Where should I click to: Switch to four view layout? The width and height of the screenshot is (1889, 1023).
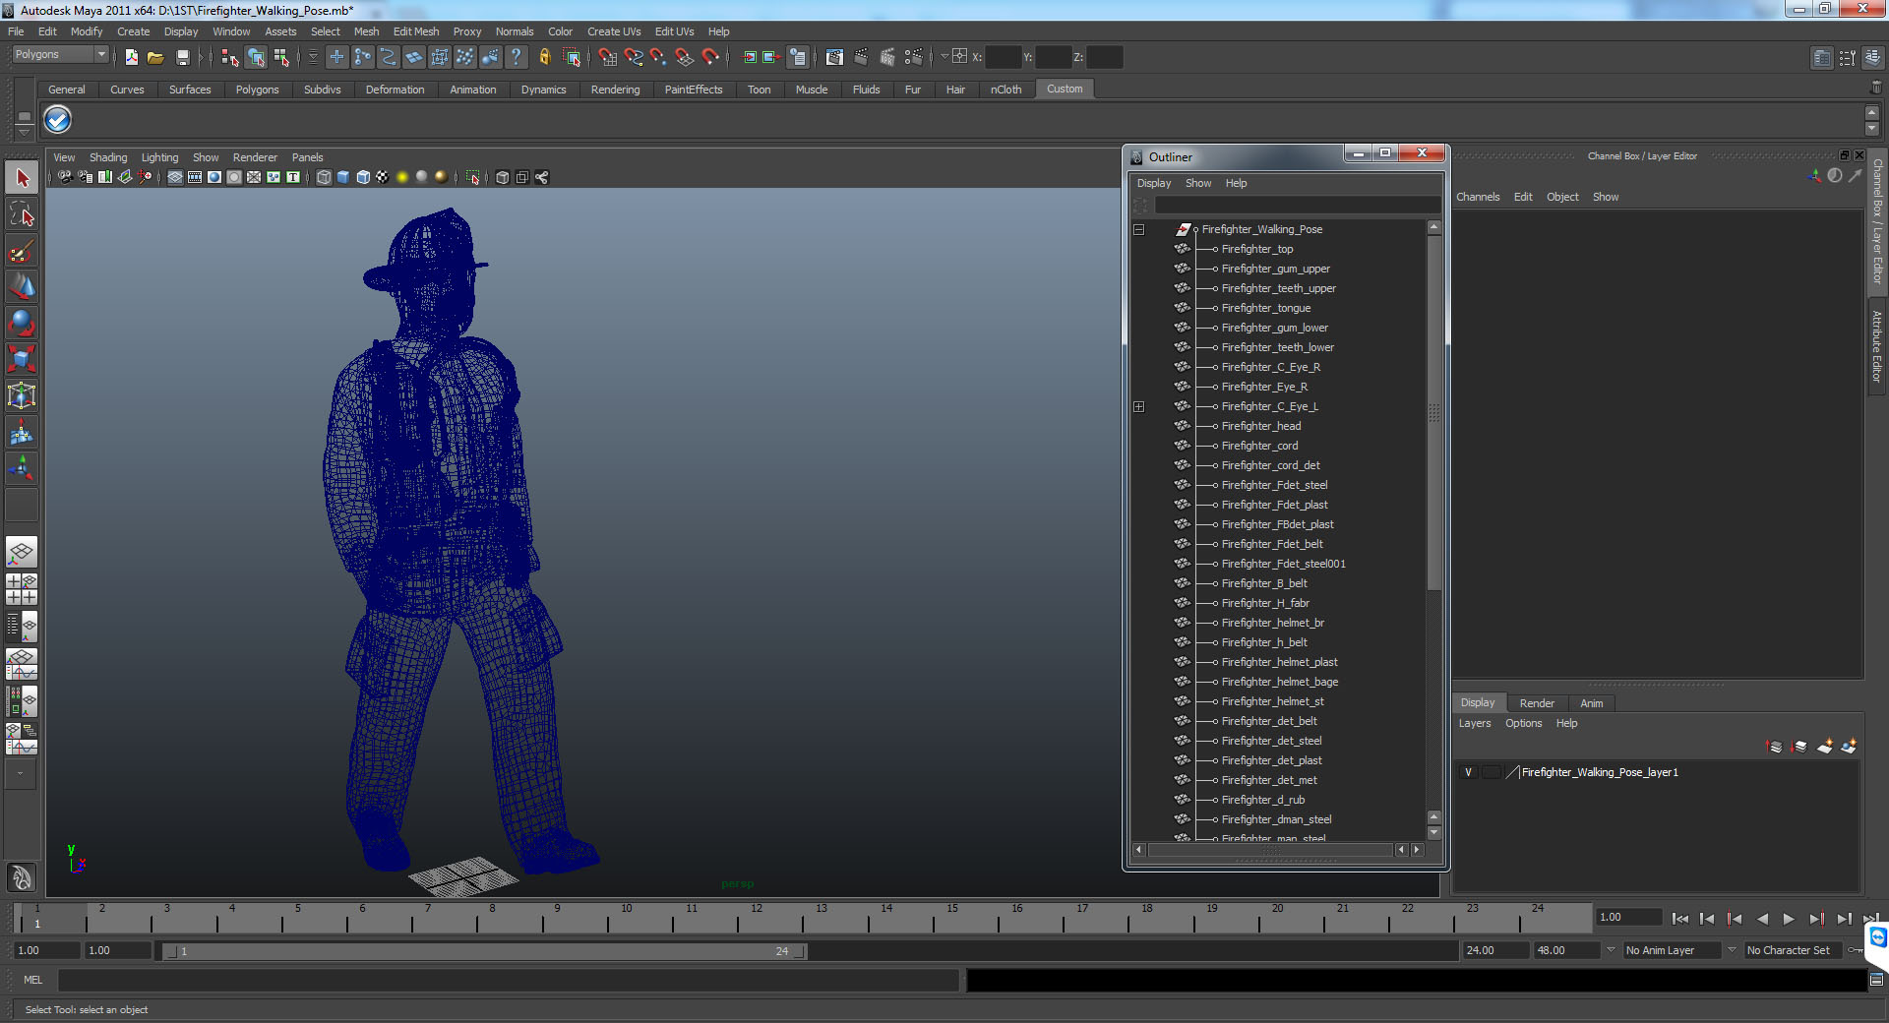click(22, 589)
